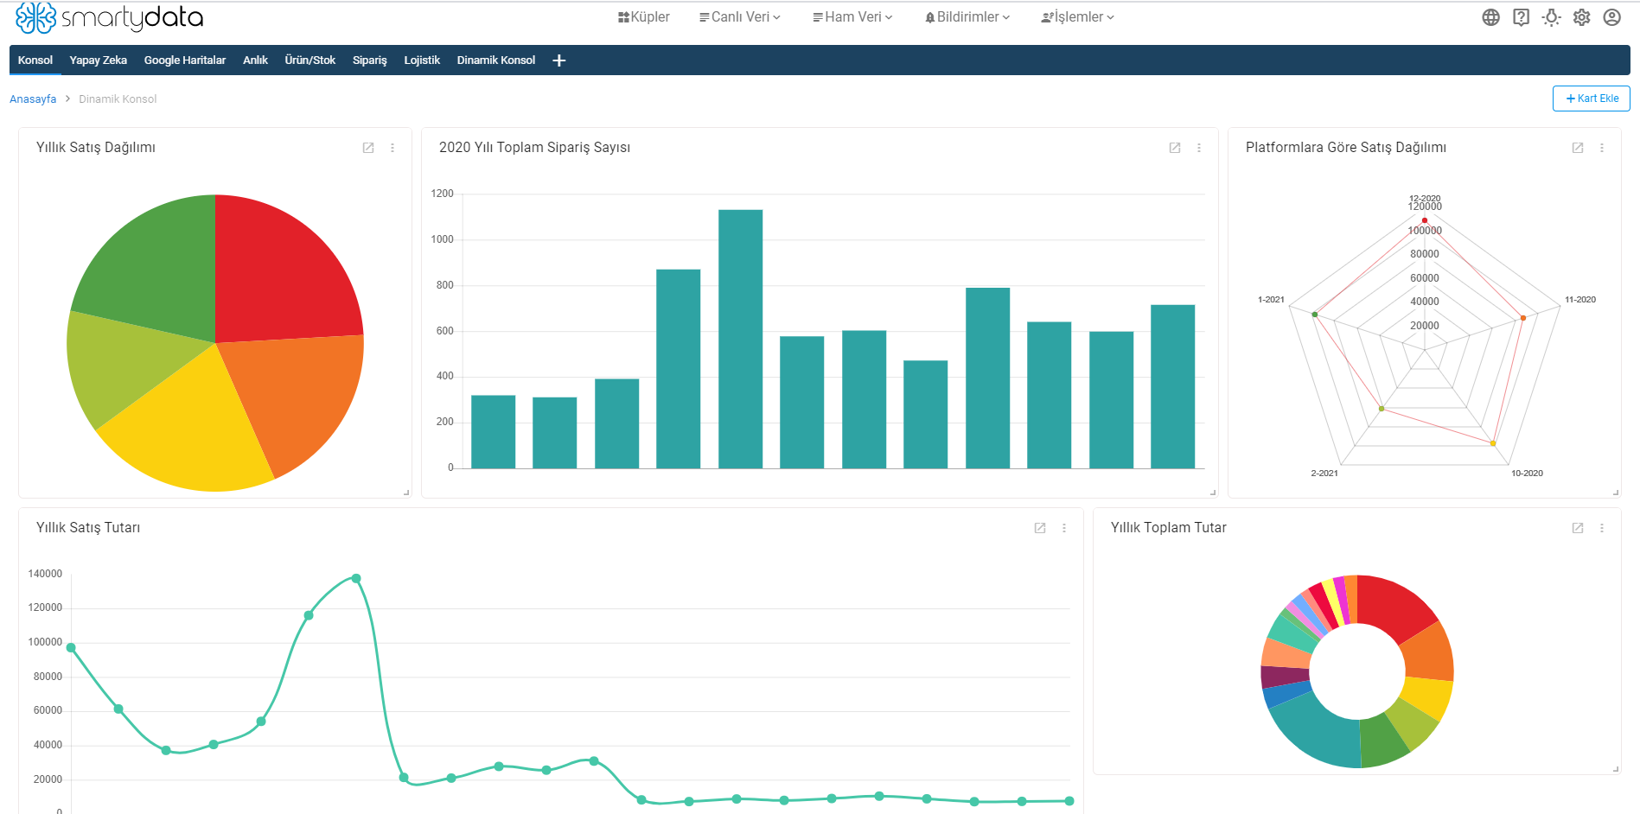This screenshot has height=814, width=1640.
Task: Click the Yıllık Toplam Tutar card title
Action: coord(1168,528)
